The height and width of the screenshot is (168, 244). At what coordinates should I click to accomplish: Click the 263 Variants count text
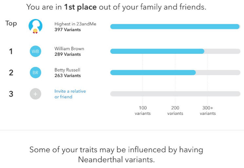click(68, 75)
